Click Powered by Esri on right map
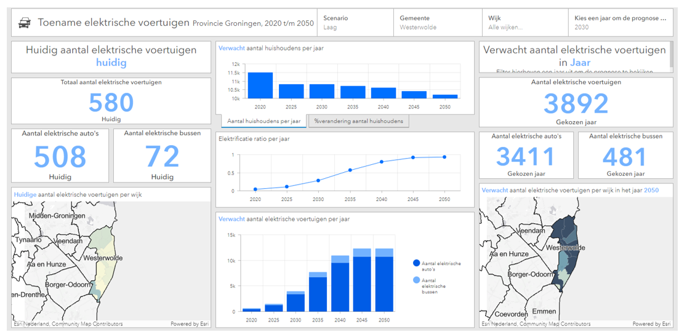This screenshot has width=687, height=335. (652, 324)
